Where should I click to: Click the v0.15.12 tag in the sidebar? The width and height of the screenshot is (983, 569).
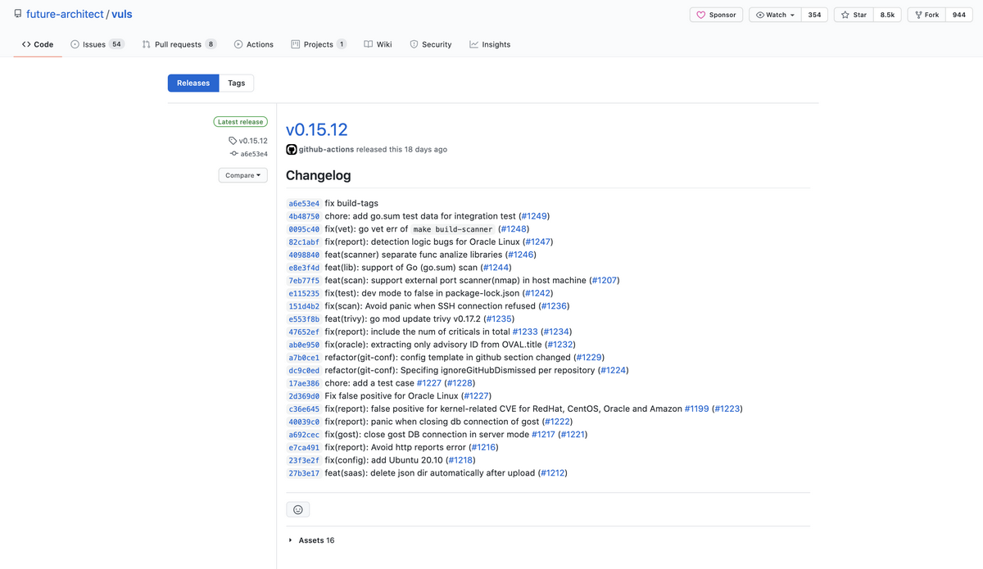(x=248, y=141)
